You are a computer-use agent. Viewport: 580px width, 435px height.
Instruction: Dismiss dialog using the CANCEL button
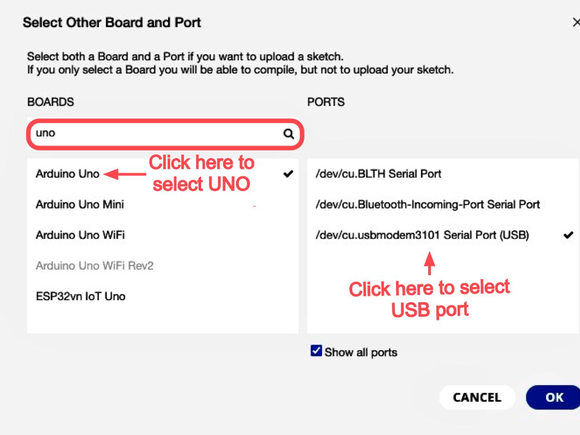477,397
